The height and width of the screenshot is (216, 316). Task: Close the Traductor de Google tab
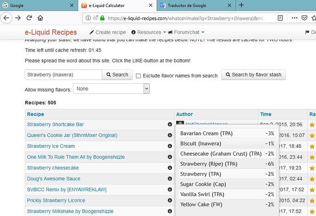coord(229,5)
